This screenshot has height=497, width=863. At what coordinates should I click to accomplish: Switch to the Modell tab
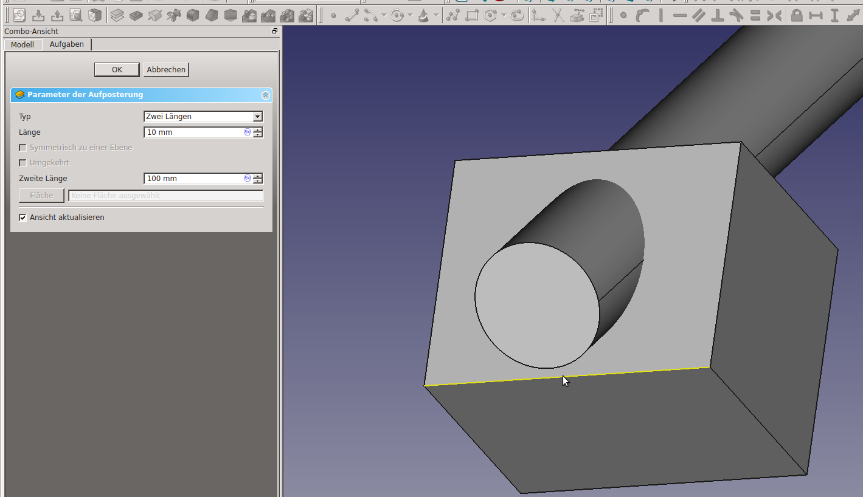pyautogui.click(x=23, y=44)
